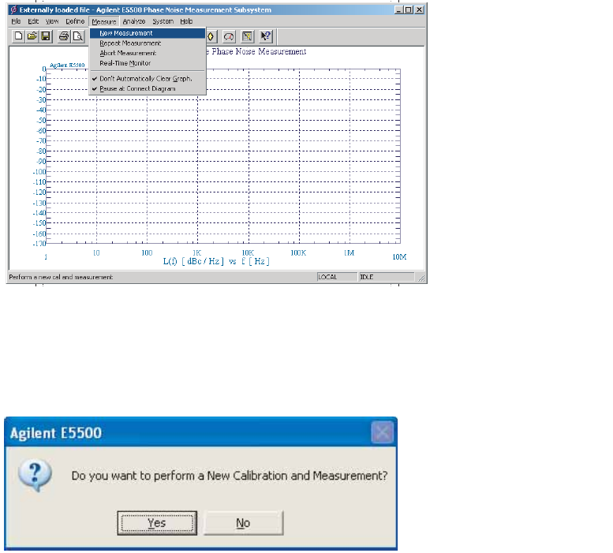Click the Save floppy disk icon
Screen dimensions: 613x553
coord(46,36)
